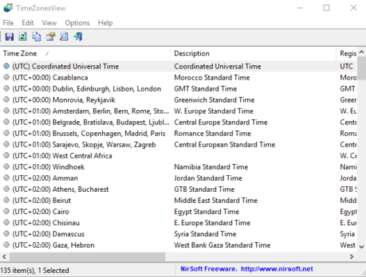Click the gray icon beside Beirut row

point(6,200)
